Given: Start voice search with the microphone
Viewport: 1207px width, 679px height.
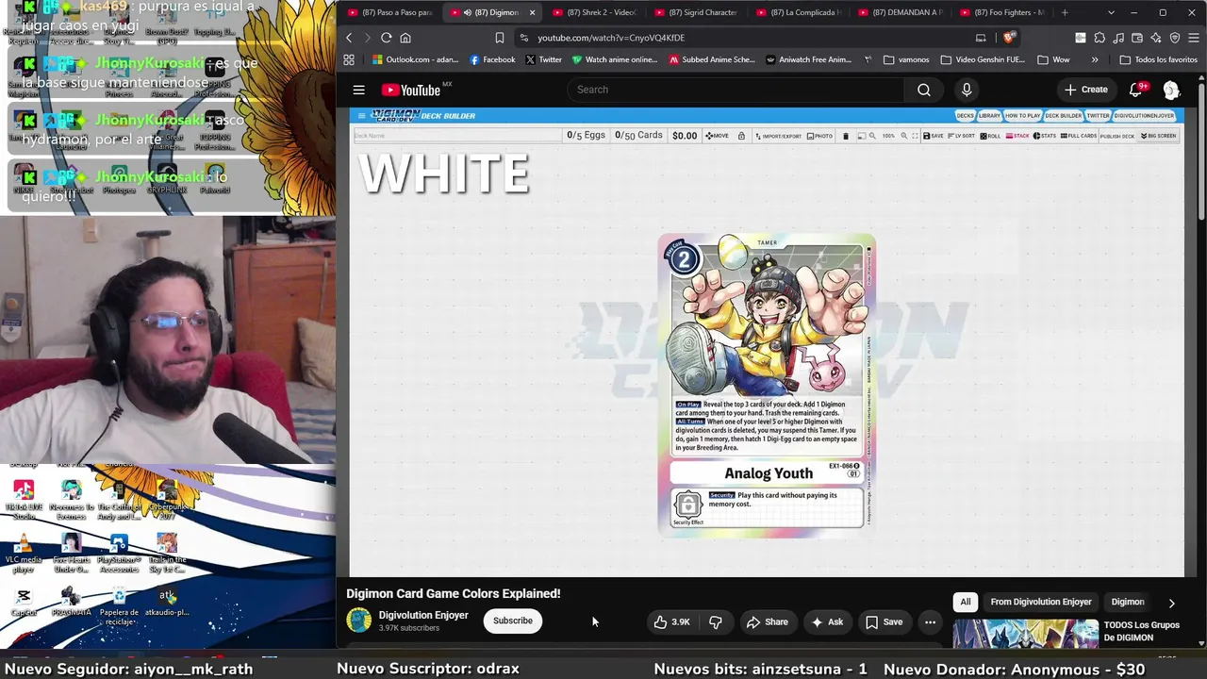Looking at the screenshot, I should coord(967,90).
